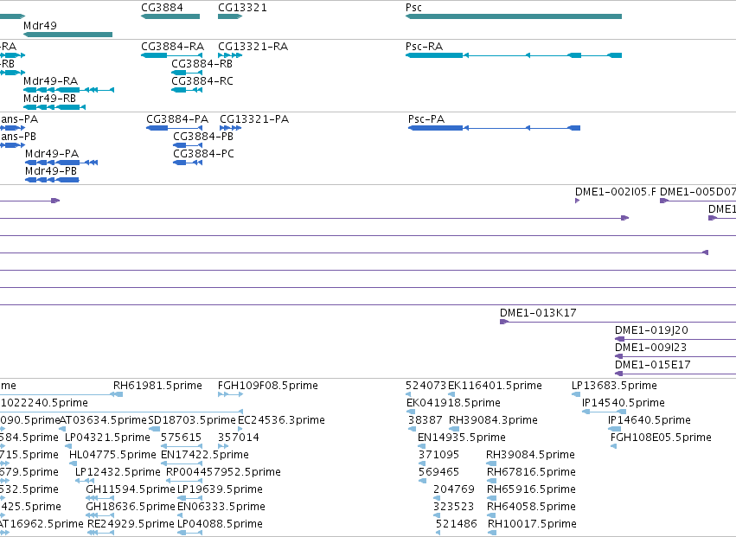Select EST RH39084.5prime
The image size is (736, 537).
pyautogui.click(x=530, y=456)
